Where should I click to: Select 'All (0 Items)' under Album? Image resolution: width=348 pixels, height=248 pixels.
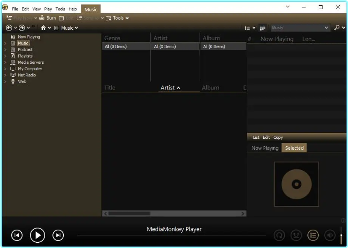point(223,47)
